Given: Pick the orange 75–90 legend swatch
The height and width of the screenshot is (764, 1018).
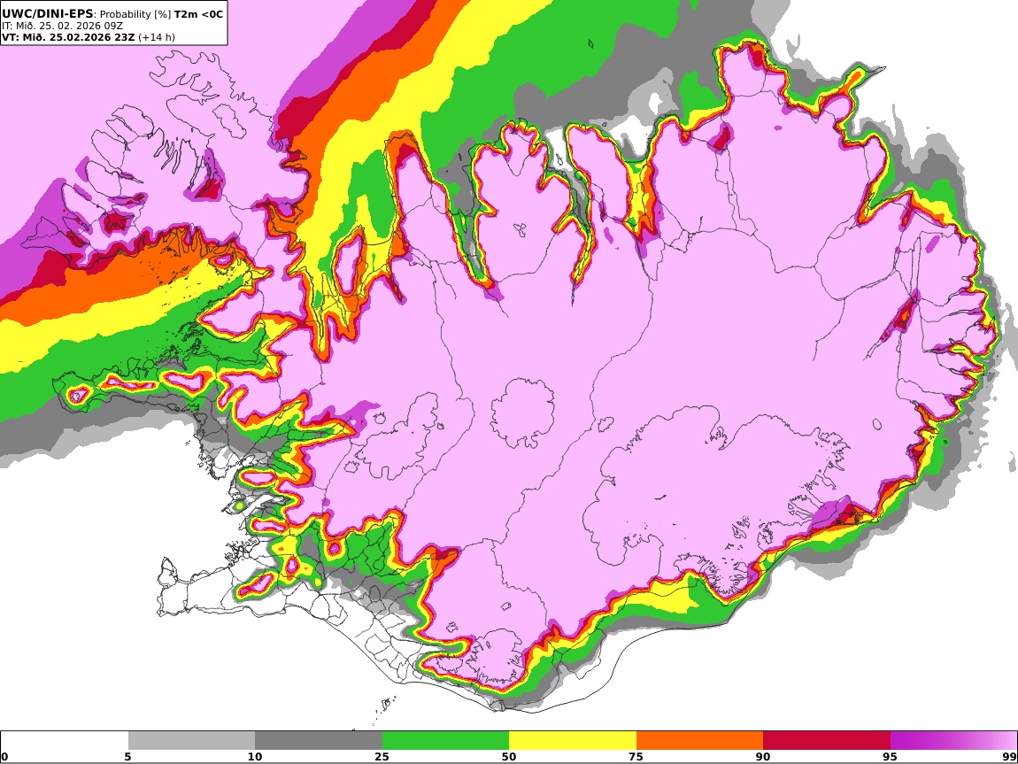Looking at the screenshot, I should click(699, 740).
